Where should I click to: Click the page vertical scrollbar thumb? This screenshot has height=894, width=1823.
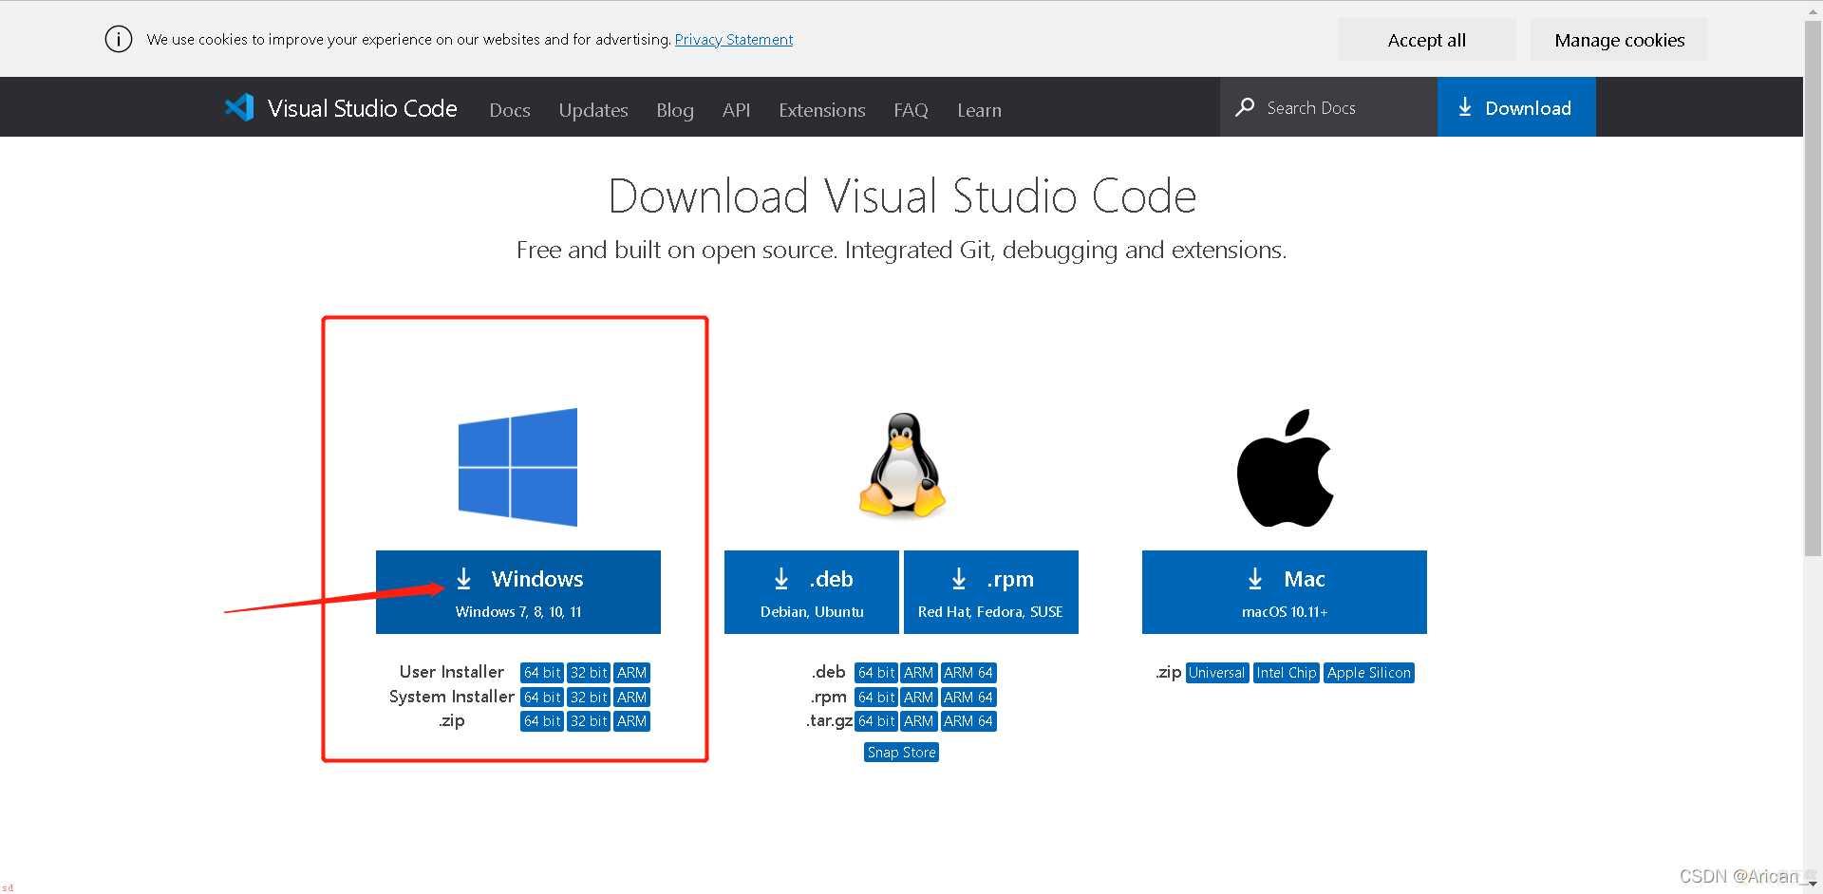[1813, 289]
